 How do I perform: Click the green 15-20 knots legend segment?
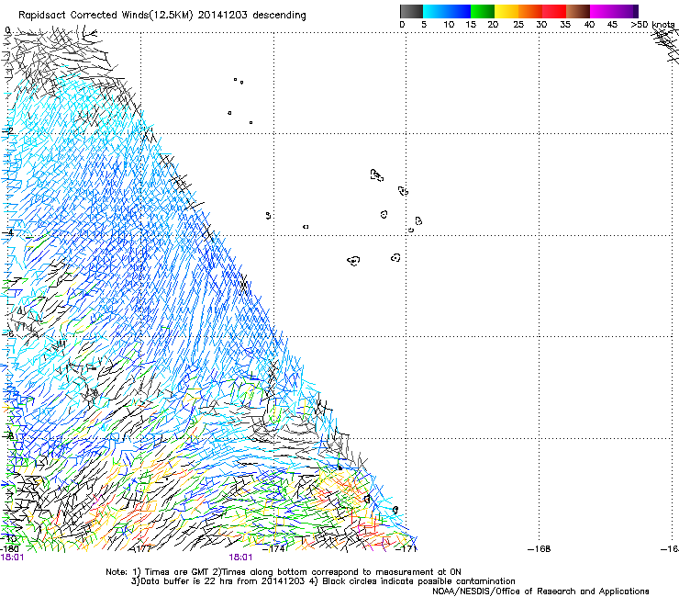click(483, 11)
